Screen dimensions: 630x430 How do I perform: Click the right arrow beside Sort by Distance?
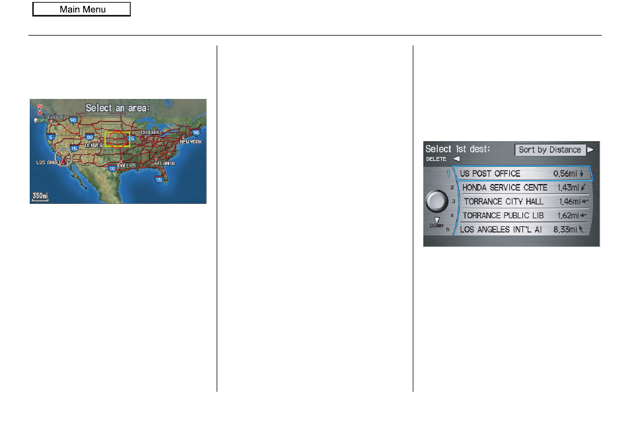tap(590, 150)
